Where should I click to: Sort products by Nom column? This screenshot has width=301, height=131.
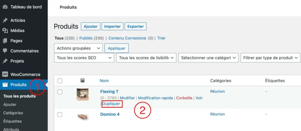tap(104, 81)
